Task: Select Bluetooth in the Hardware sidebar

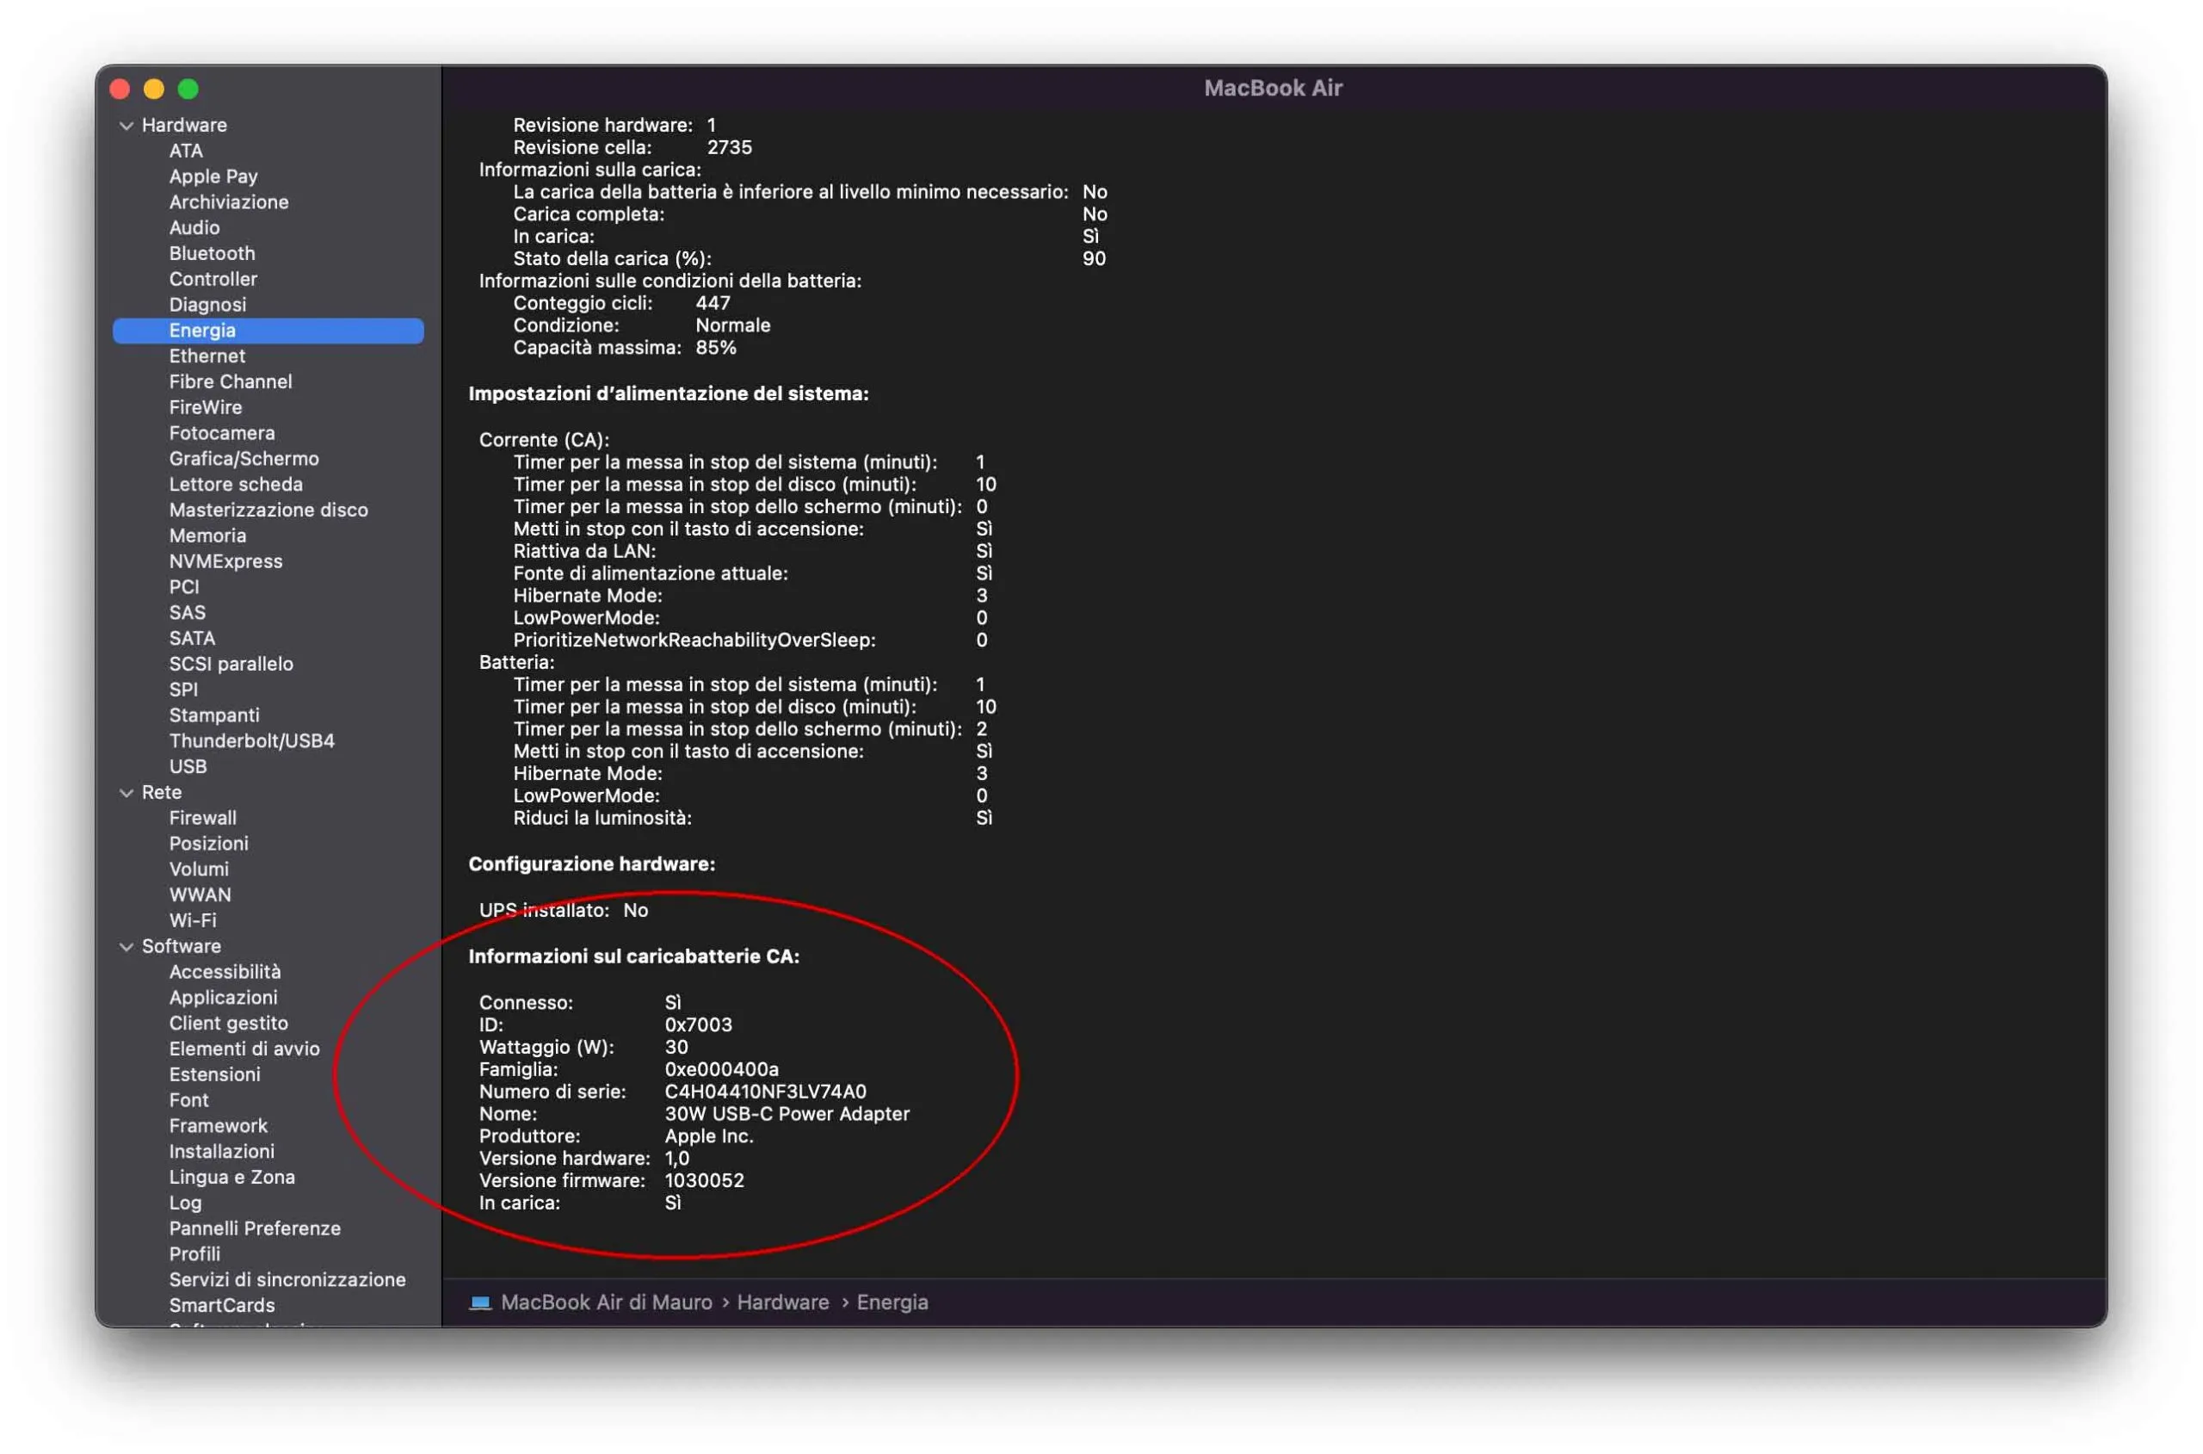Action: tap(212, 253)
